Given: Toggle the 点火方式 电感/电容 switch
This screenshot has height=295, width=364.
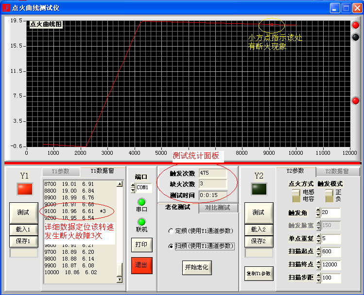Looking at the screenshot, I should [x=296, y=196].
